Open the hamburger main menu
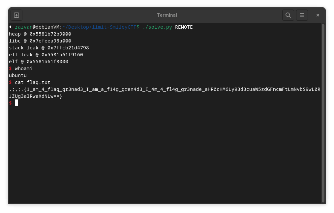The image size is (334, 213). 302,15
